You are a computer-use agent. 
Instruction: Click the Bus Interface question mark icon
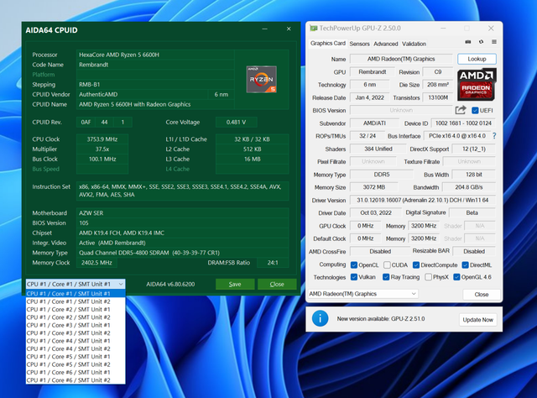(x=494, y=136)
